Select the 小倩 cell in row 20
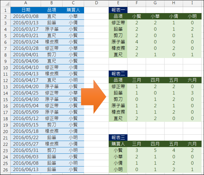The height and width of the screenshot is (175, 204). (73, 131)
